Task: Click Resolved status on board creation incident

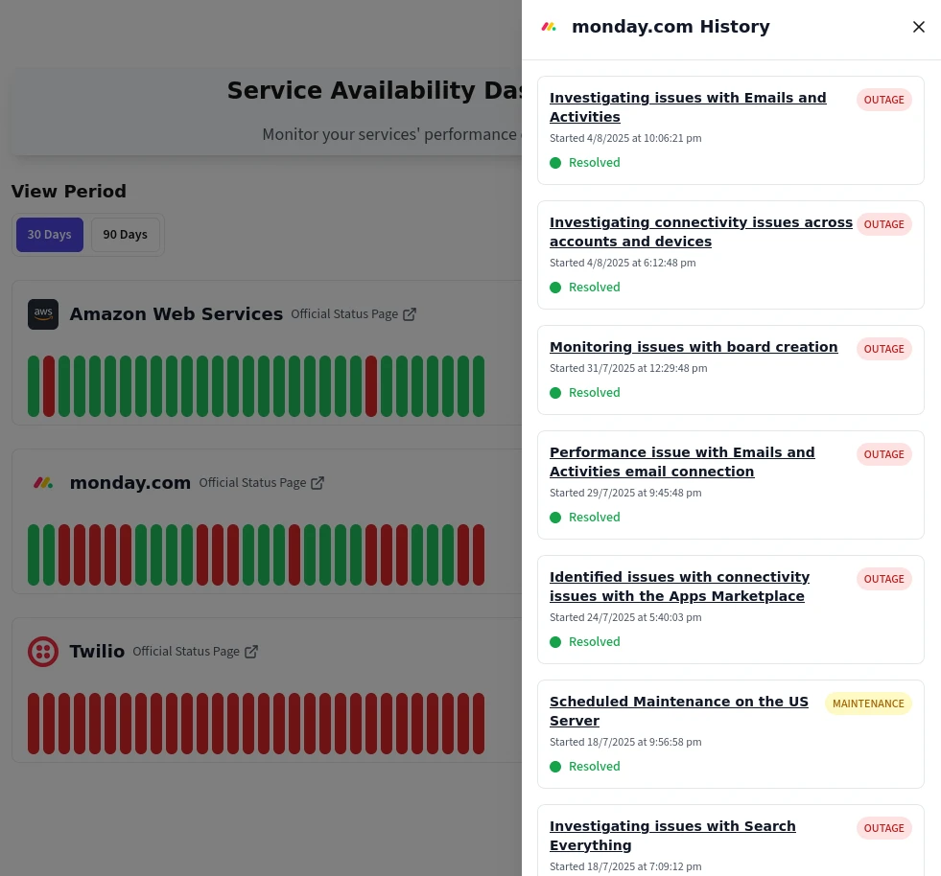Action: tap(585, 393)
